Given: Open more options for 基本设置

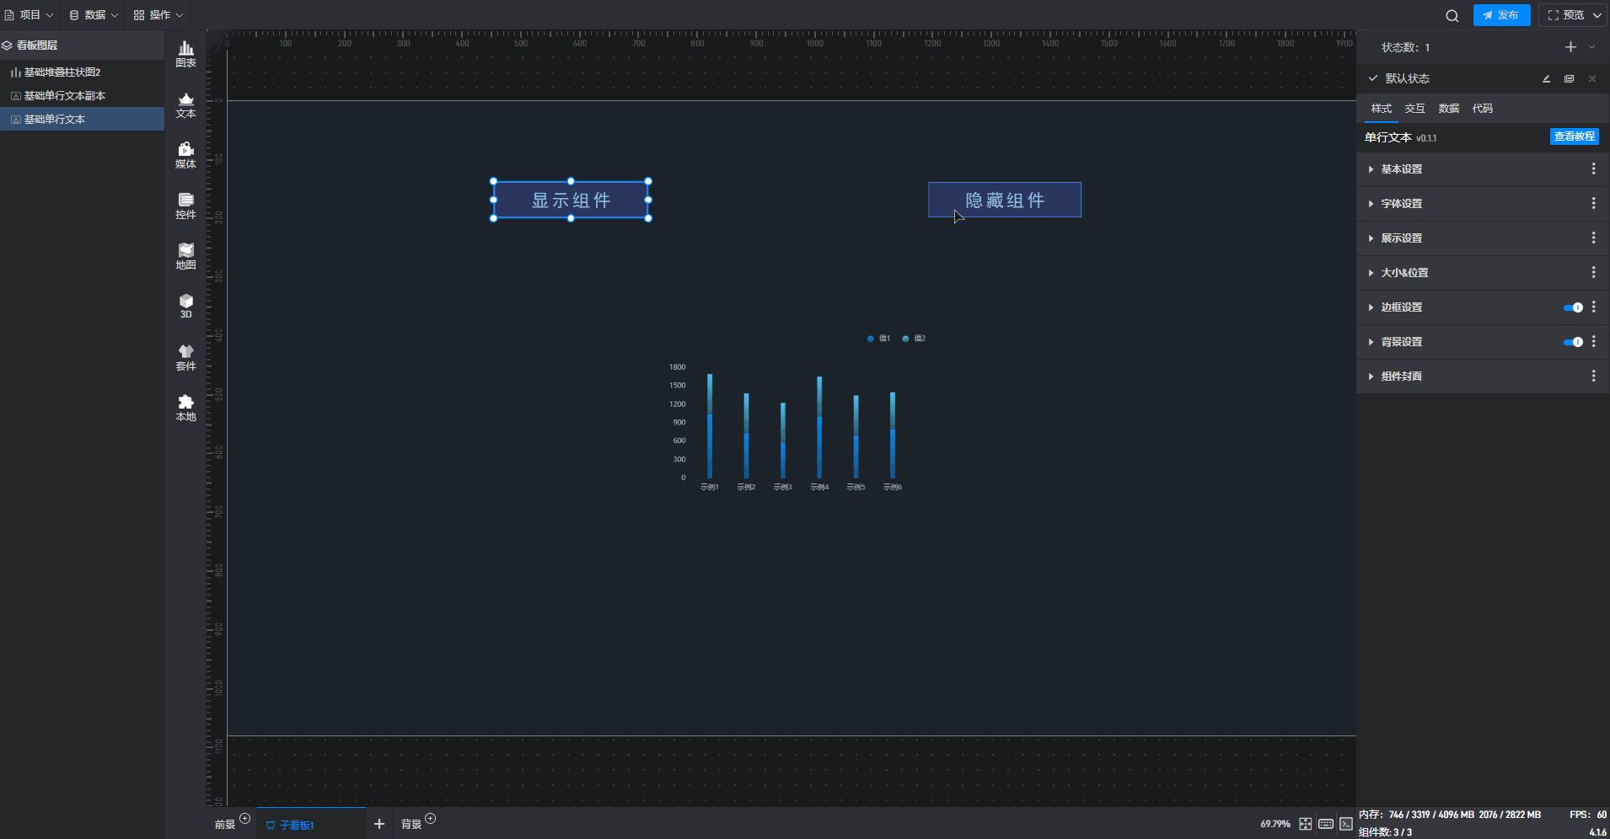Looking at the screenshot, I should pyautogui.click(x=1593, y=169).
